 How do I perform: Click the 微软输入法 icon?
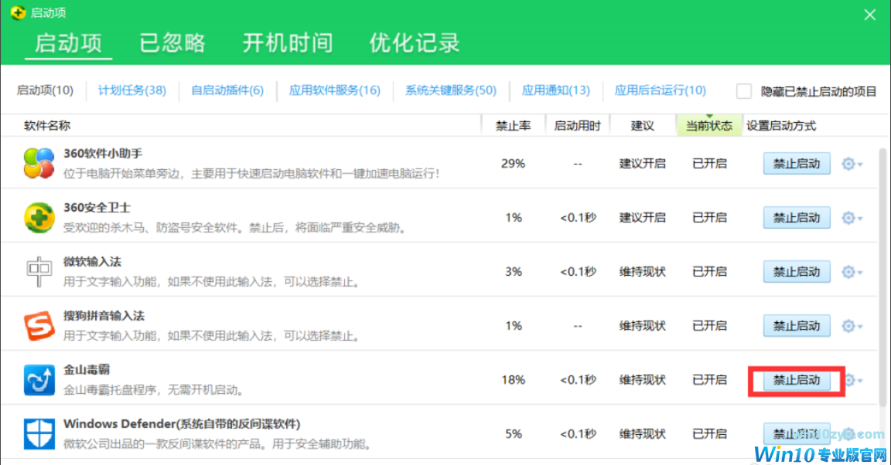39,272
